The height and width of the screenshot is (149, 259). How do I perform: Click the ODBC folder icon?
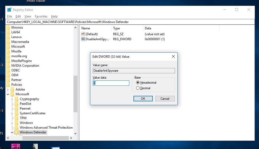(x=8, y=70)
